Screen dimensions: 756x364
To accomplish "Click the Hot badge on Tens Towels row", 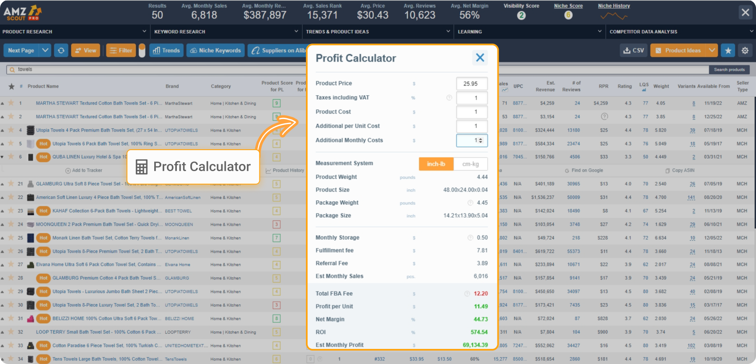I will click(x=44, y=359).
